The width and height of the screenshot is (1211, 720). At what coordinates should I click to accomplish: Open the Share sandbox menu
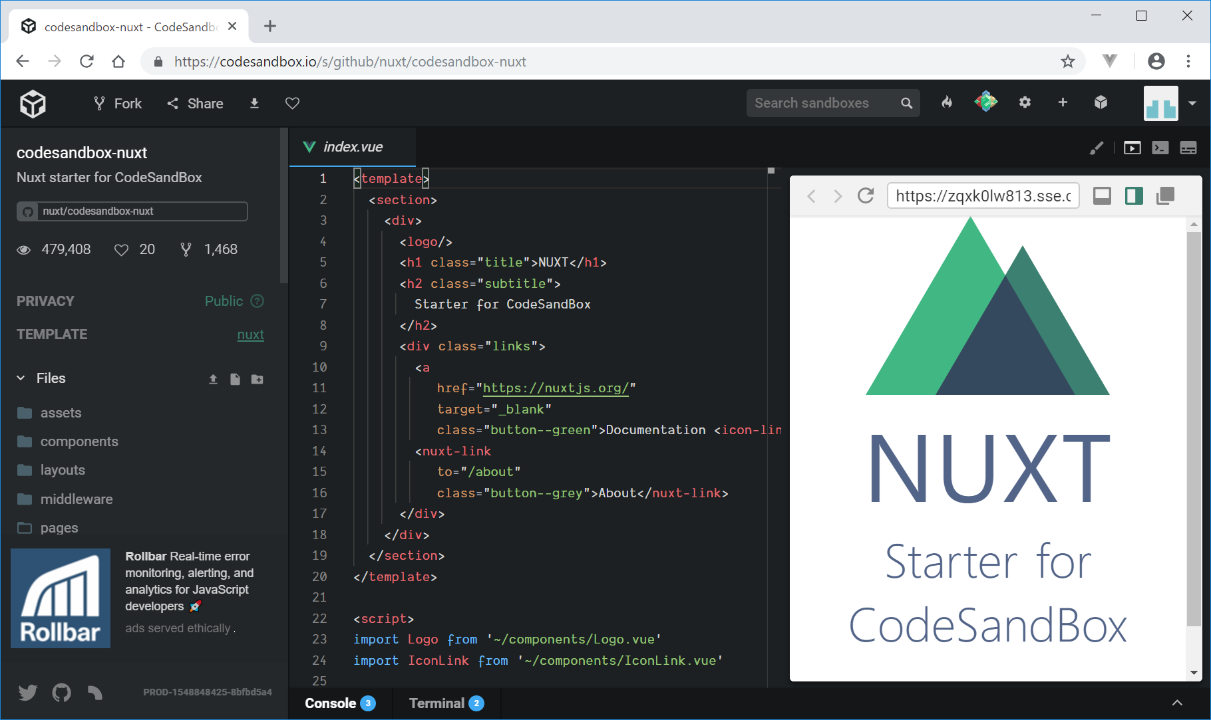tap(195, 104)
